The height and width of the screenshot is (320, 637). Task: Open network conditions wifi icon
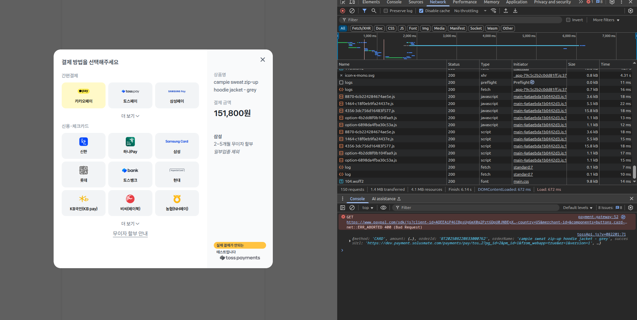coord(494,11)
